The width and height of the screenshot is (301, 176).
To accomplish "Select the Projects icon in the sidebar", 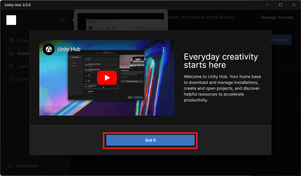I will click(11, 40).
